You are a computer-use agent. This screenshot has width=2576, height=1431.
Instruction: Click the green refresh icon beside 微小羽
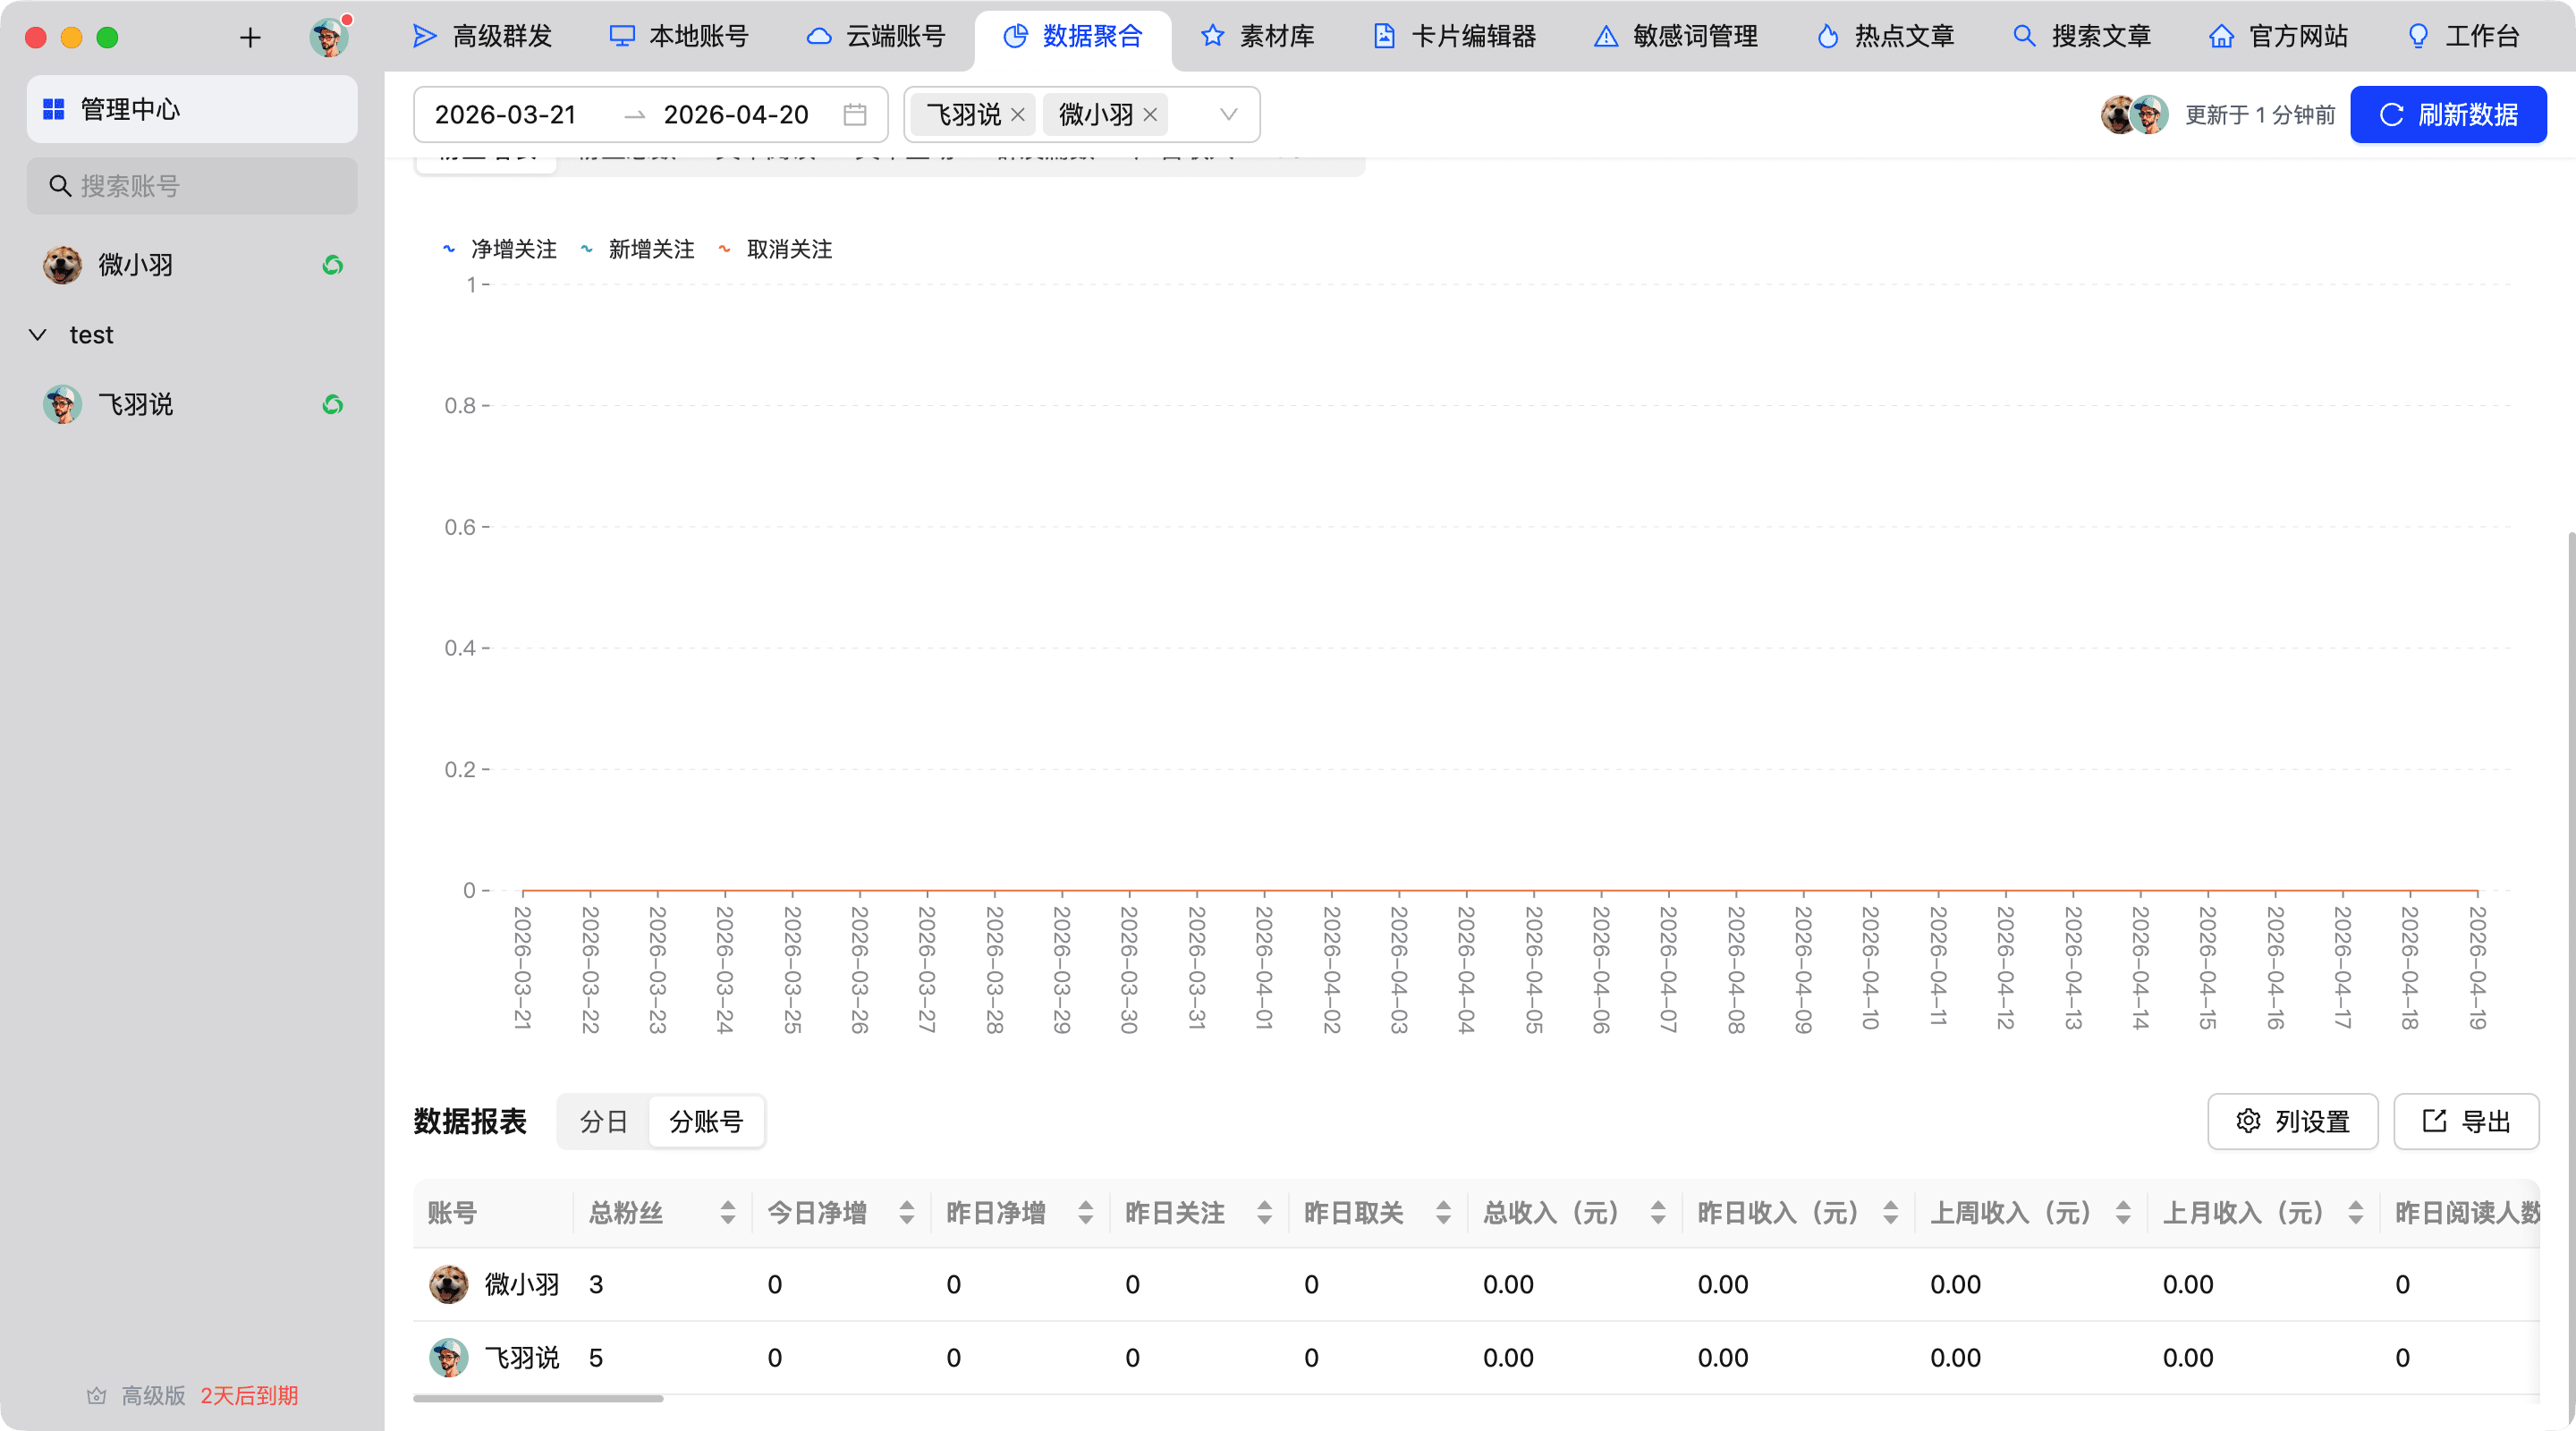333,265
